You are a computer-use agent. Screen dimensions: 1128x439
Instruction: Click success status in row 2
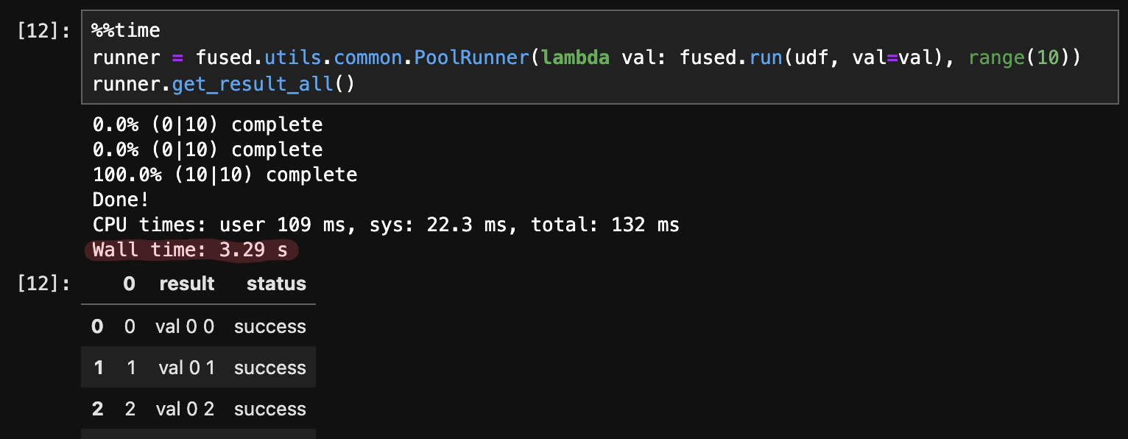270,409
